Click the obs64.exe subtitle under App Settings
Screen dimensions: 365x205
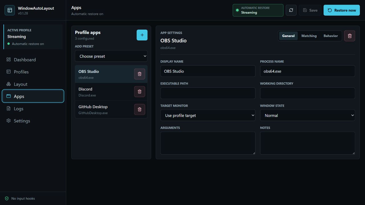tap(168, 48)
